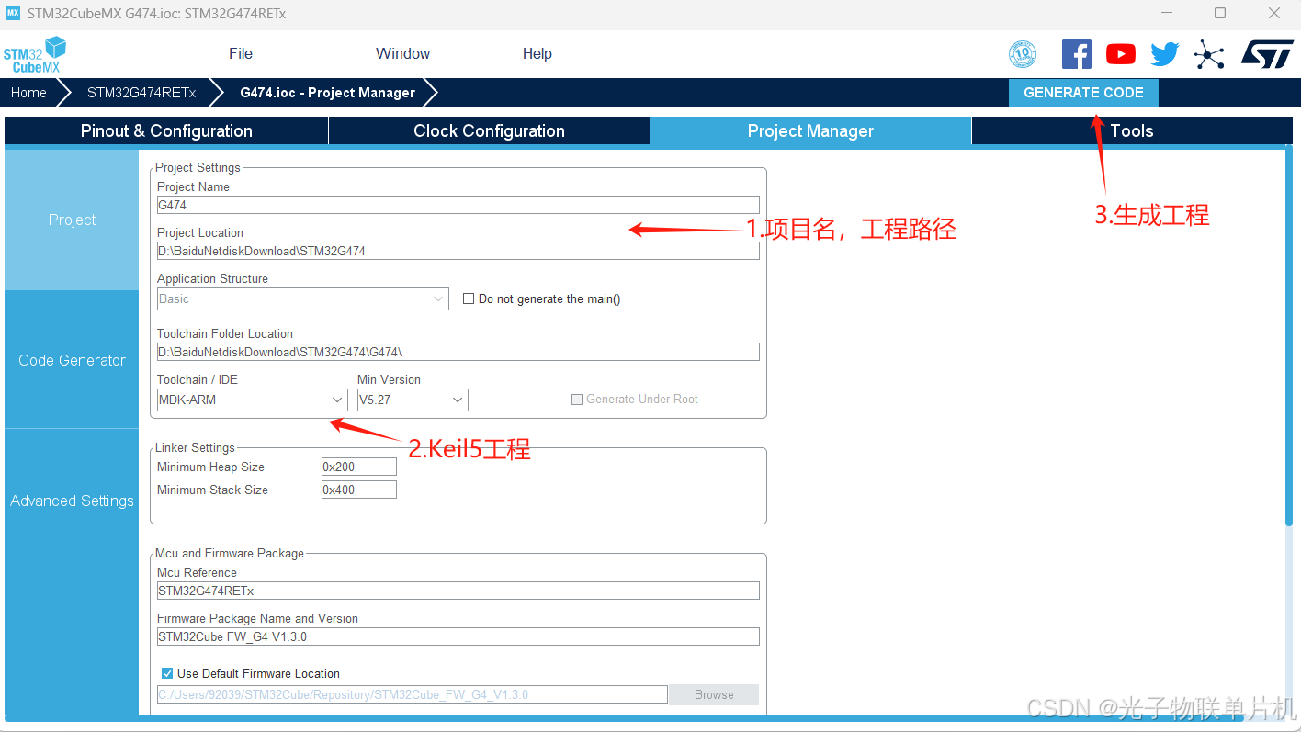The height and width of the screenshot is (732, 1301).
Task: Toggle Do not generate the main() checkbox
Action: [x=469, y=298]
